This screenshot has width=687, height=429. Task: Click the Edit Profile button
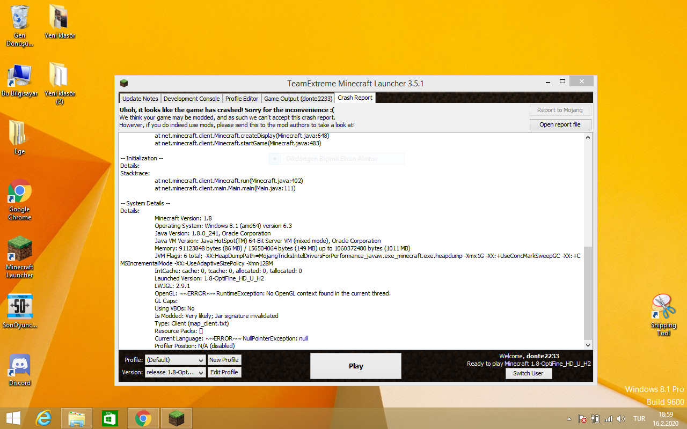(224, 372)
